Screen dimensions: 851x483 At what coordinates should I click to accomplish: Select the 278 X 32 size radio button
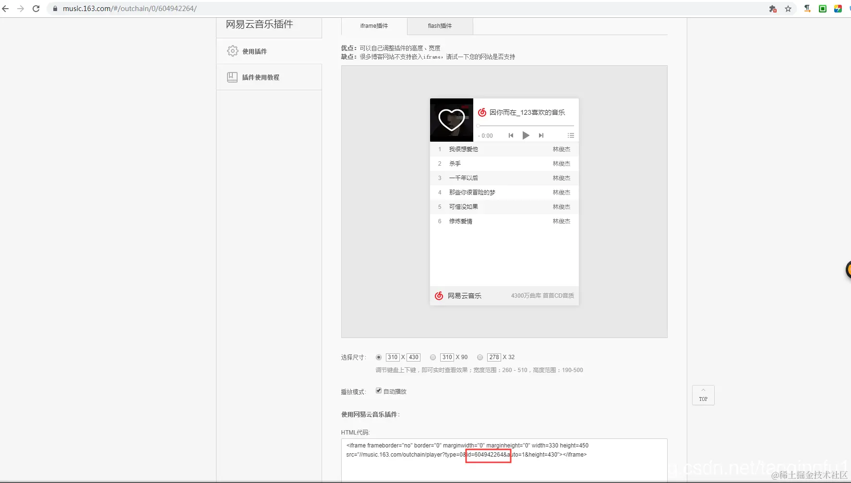pyautogui.click(x=480, y=357)
